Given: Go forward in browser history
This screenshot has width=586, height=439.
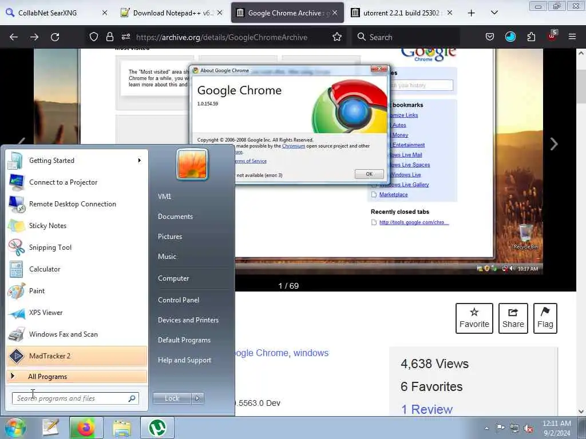Looking at the screenshot, I should [34, 37].
